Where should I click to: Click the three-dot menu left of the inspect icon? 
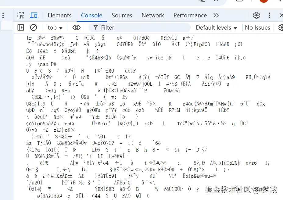(3, 15)
